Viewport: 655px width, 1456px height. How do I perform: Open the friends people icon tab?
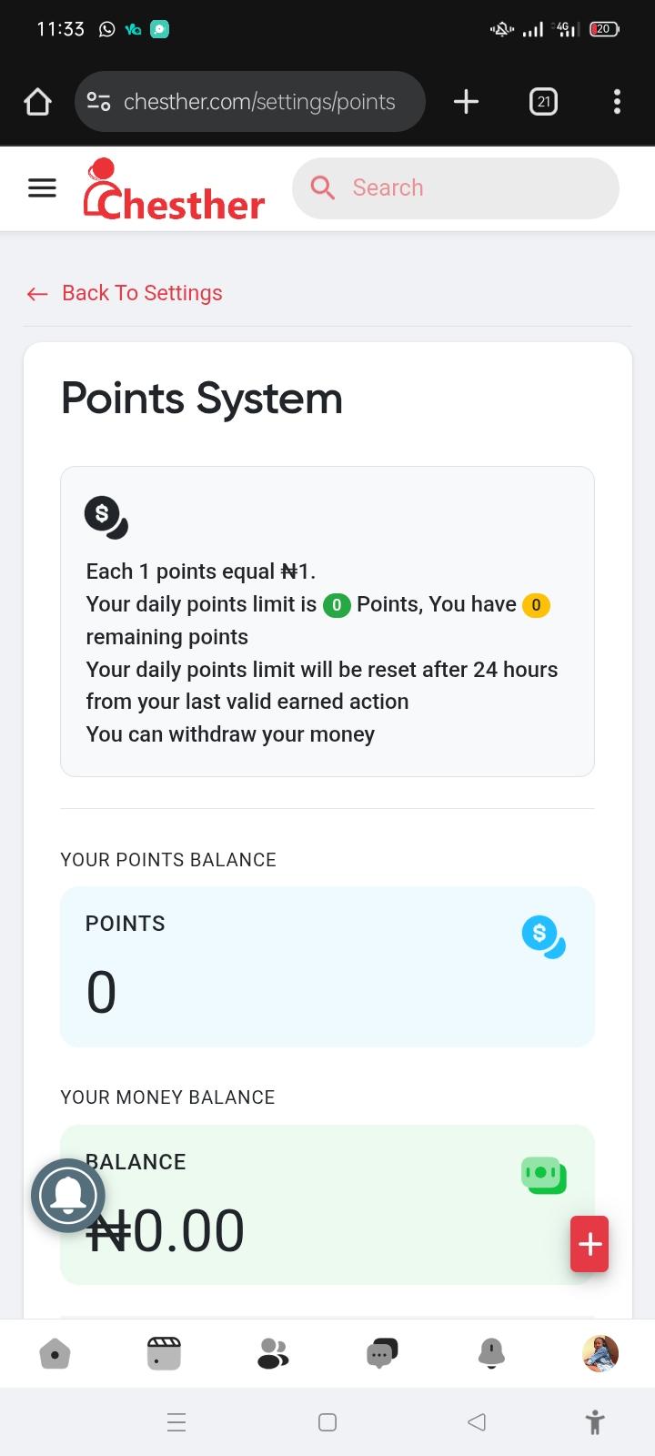273,1354
